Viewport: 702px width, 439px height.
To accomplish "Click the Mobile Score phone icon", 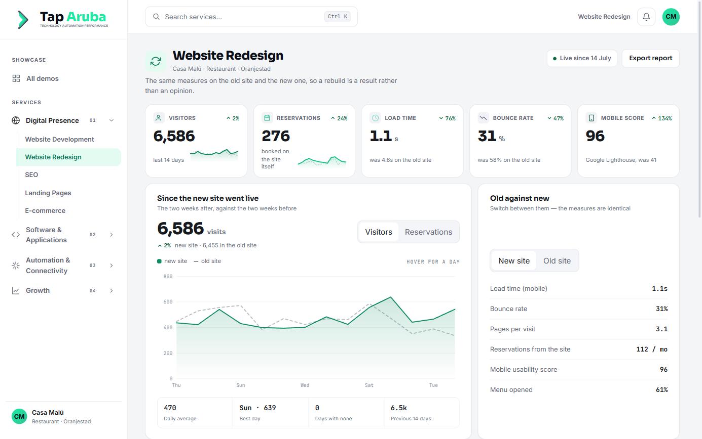I will [591, 118].
